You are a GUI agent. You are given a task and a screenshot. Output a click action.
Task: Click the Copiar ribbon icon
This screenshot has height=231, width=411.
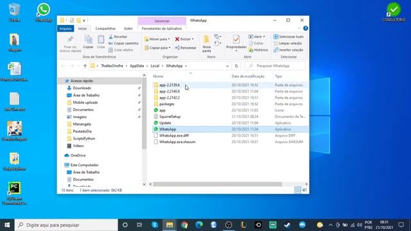coord(88,42)
